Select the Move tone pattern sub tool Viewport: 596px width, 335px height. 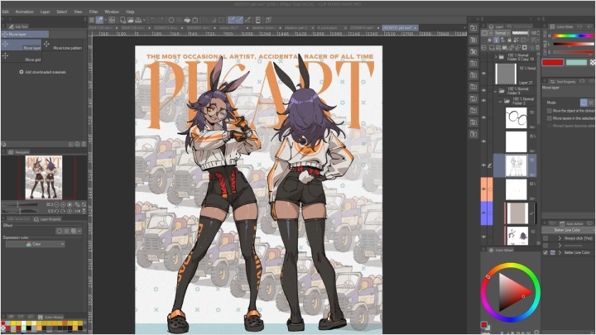[x=63, y=45]
